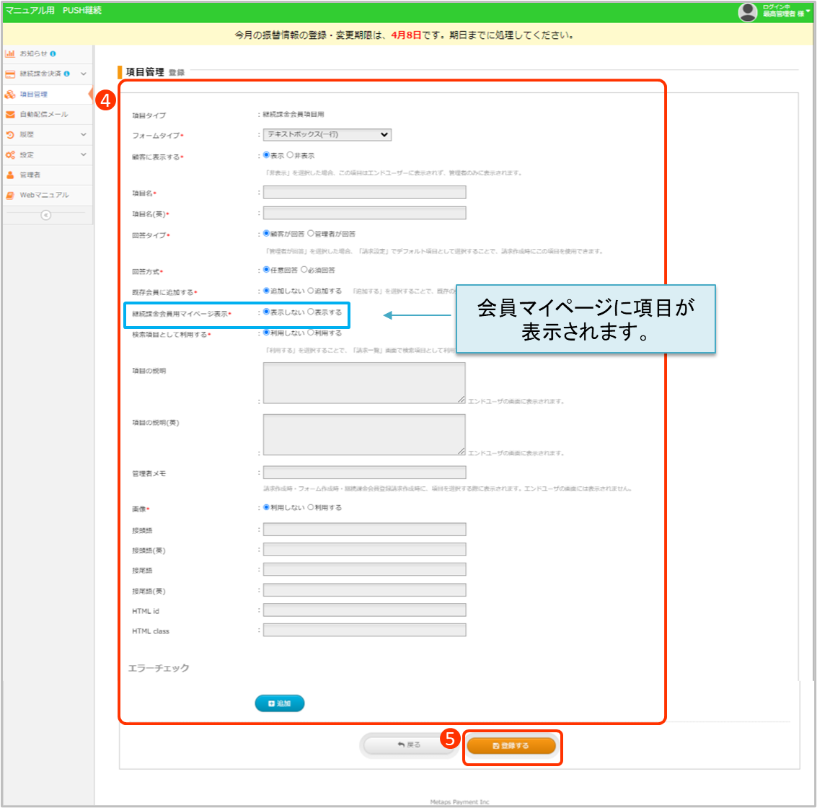Screen dimensions: 817x808
Task: Click the 項目管理 coins icon in sidebar
Action: coord(10,95)
